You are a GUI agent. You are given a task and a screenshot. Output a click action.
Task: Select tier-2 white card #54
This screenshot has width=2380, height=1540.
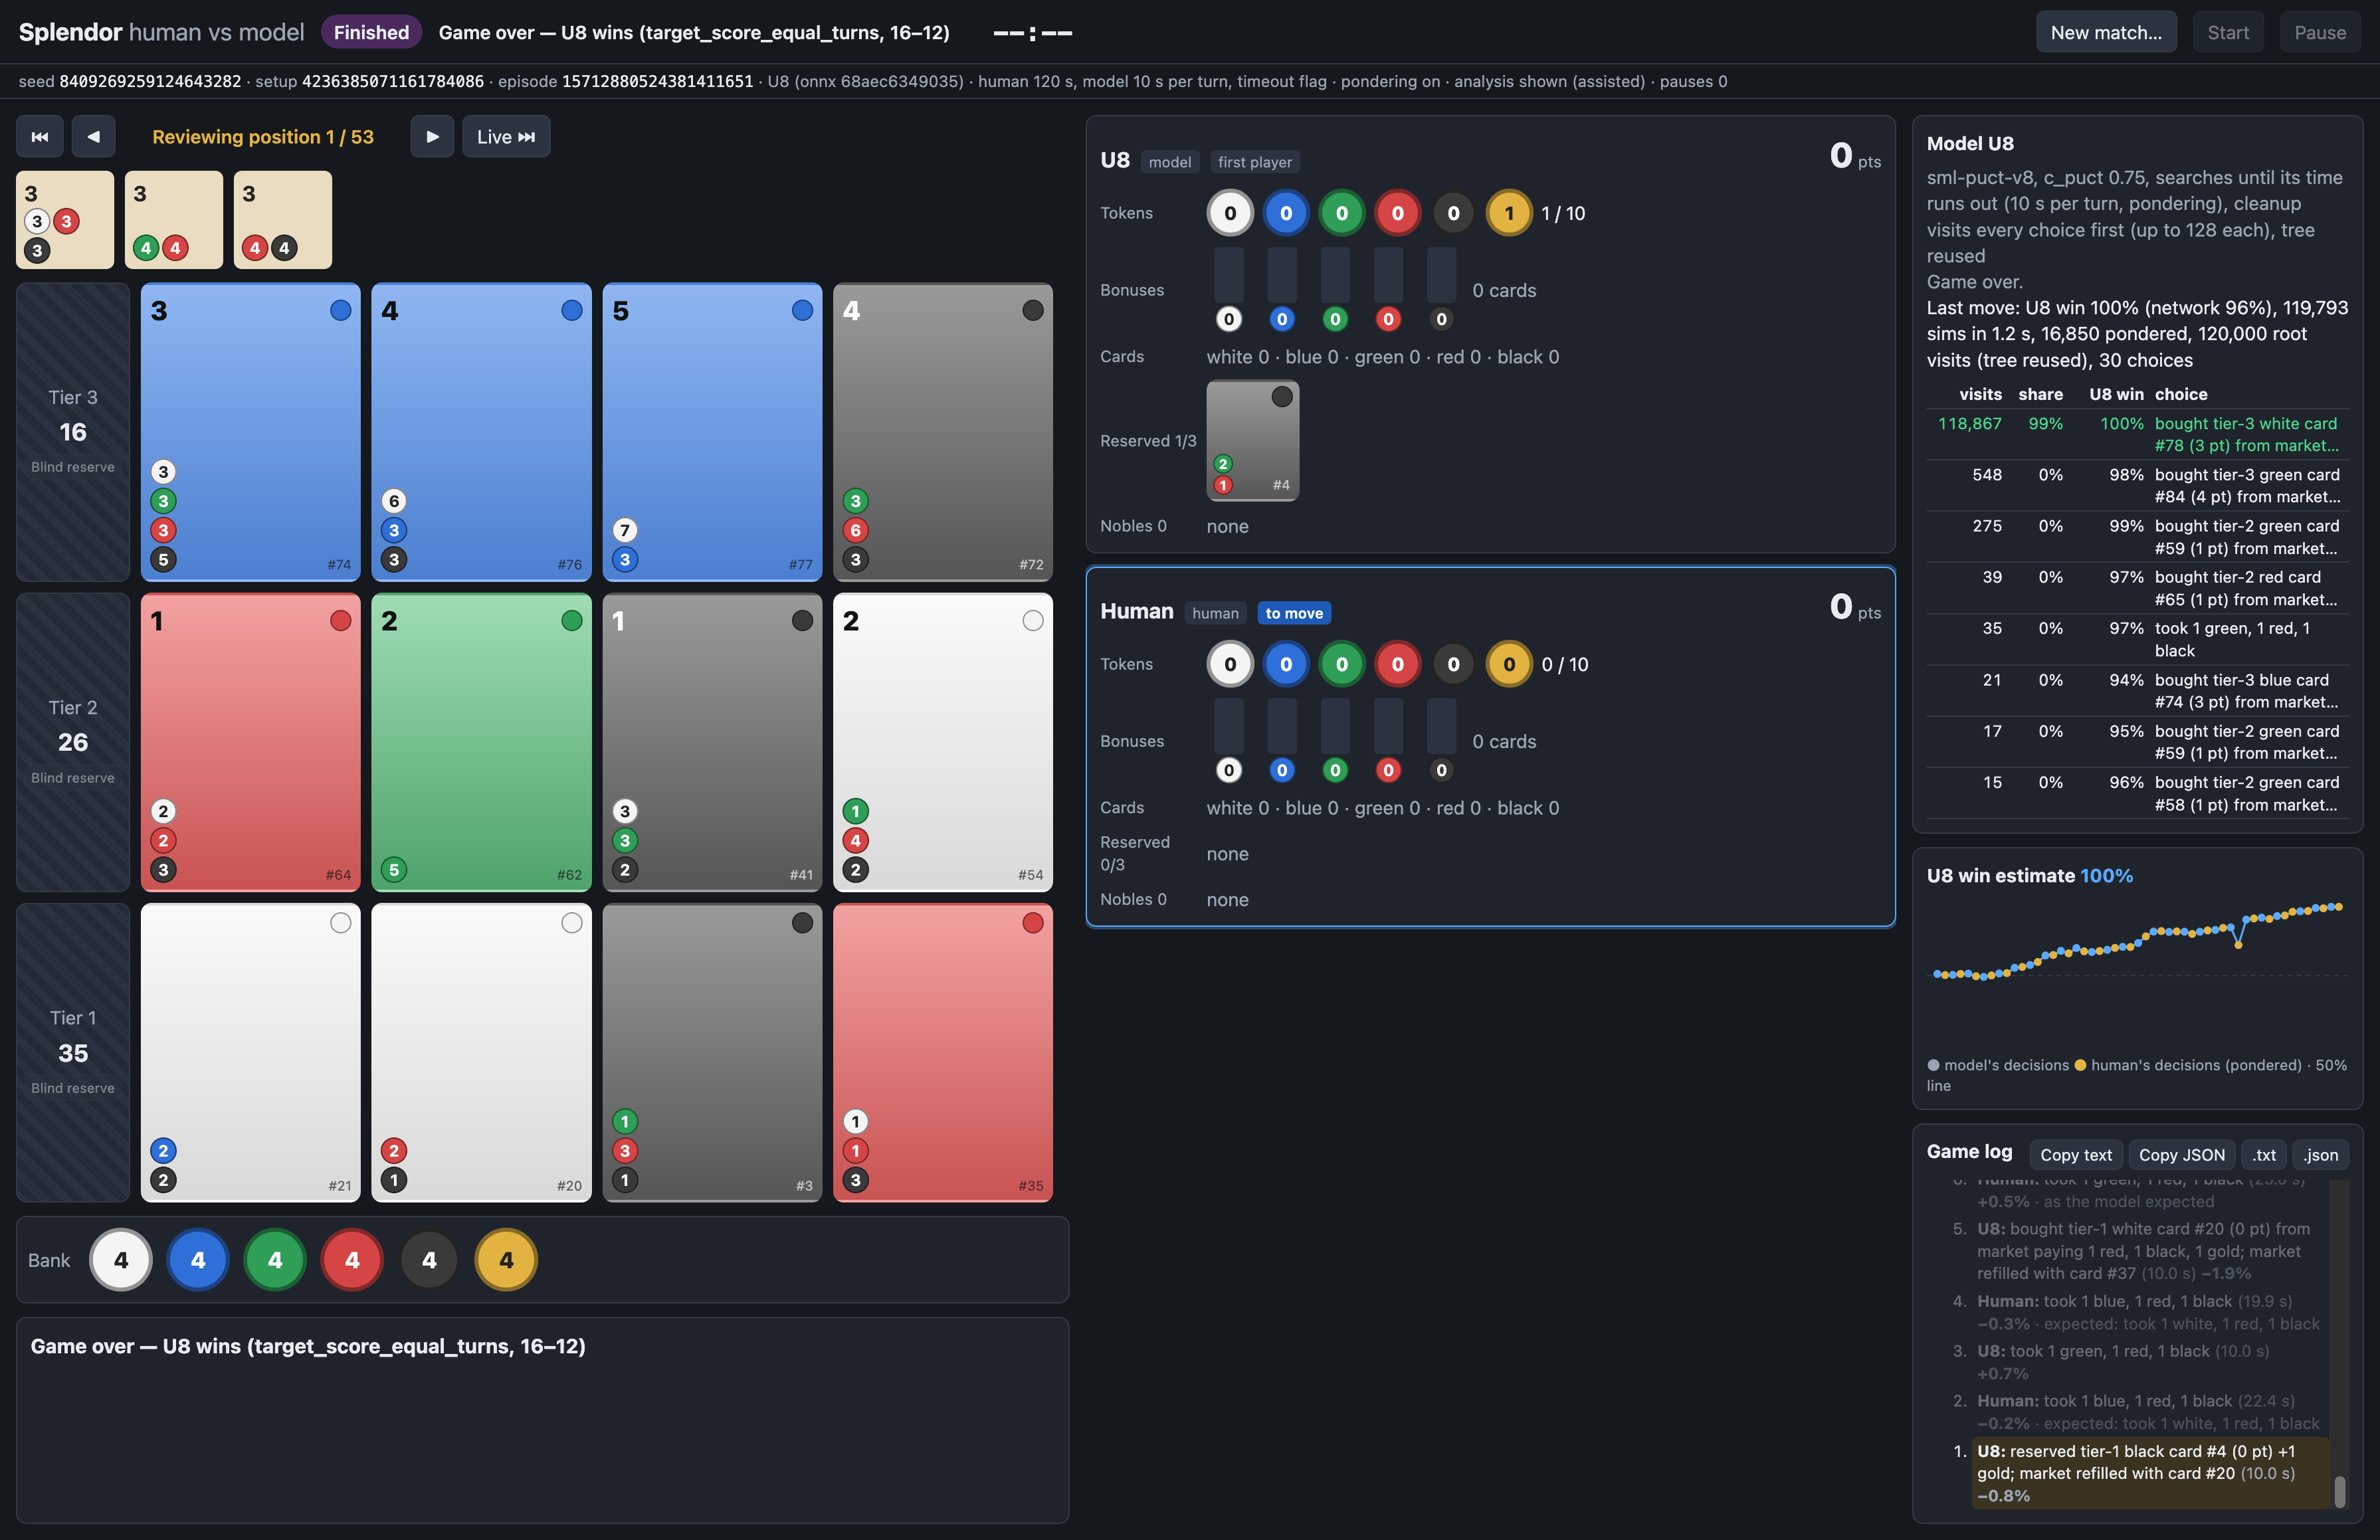(x=943, y=742)
